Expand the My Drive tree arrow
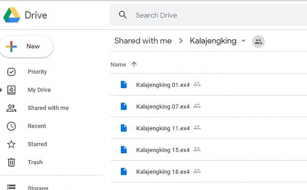This screenshot has width=307, height=190. [x=1, y=90]
